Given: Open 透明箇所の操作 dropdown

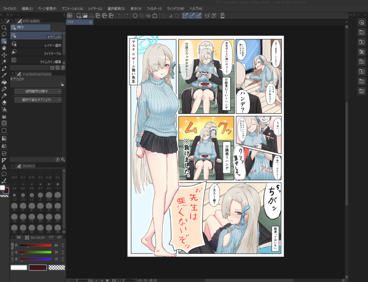Looking at the screenshot, I should tap(38, 91).
